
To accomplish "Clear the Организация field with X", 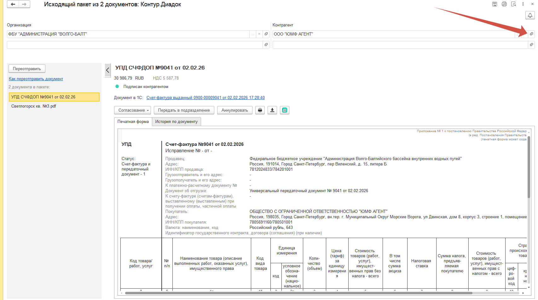I will tap(259, 34).
